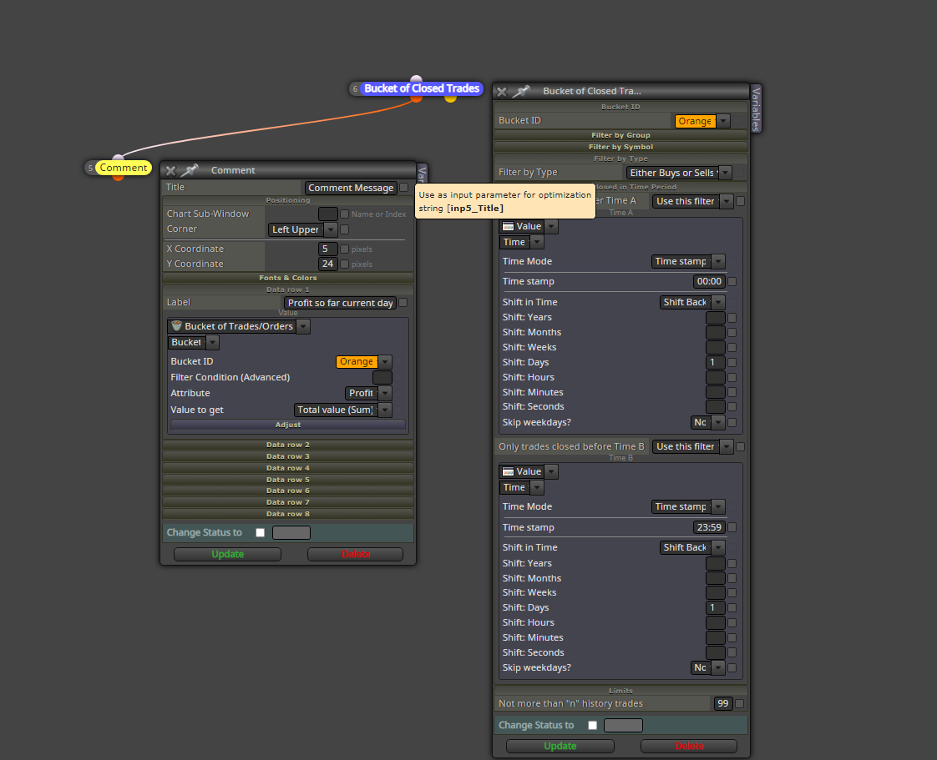Select the yellow Comment node
The width and height of the screenshot is (937, 760).
(x=123, y=168)
